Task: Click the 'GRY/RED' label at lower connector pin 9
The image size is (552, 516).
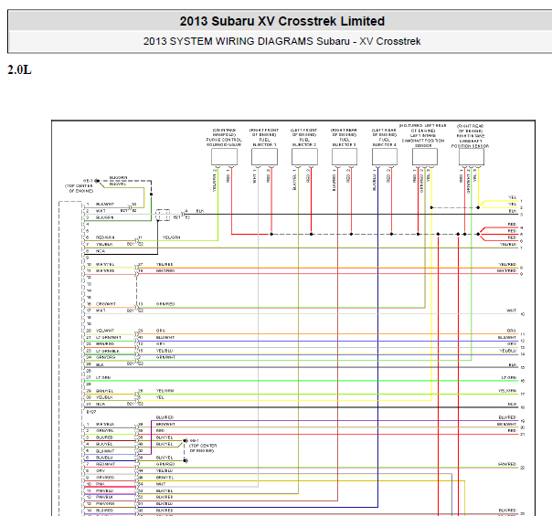Action: click(105, 478)
